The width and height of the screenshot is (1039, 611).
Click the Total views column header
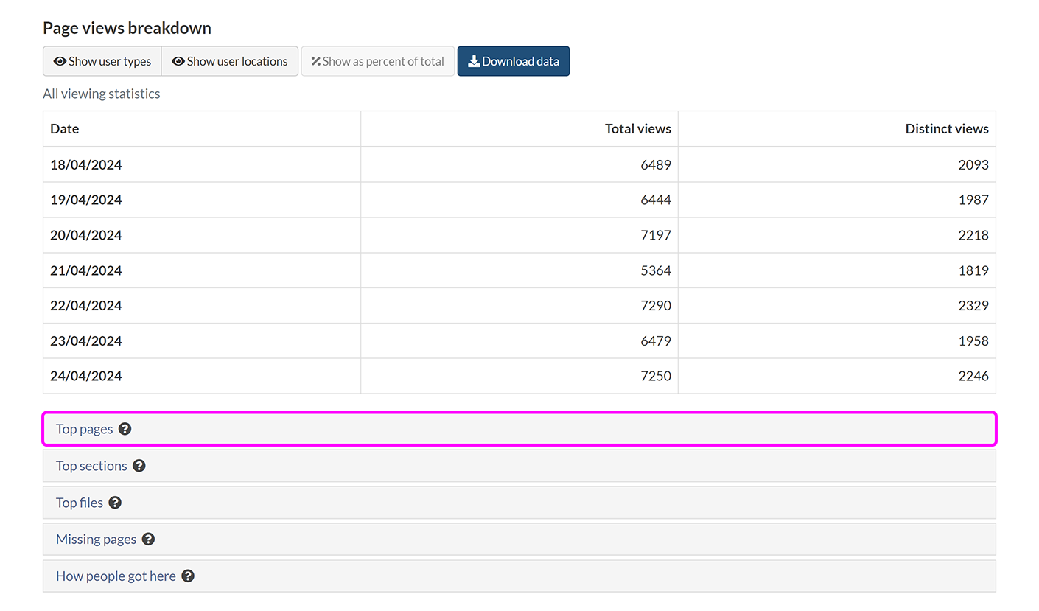tap(637, 129)
